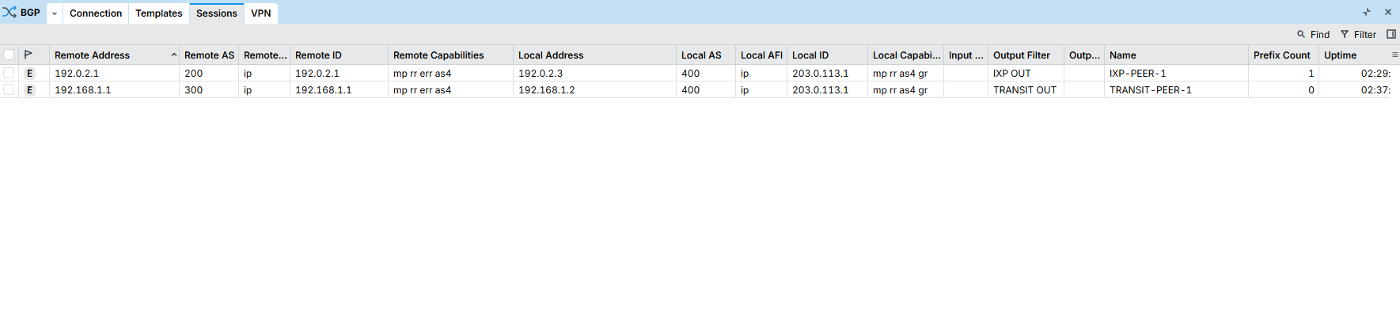Click the BGP shuffle icon
This screenshot has height=326, width=1400.
(9, 13)
